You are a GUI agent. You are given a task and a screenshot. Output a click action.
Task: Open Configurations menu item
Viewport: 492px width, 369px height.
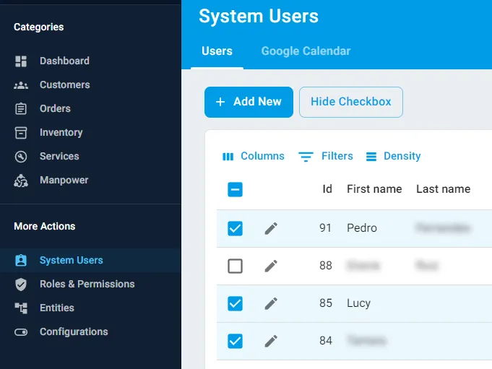(90, 331)
